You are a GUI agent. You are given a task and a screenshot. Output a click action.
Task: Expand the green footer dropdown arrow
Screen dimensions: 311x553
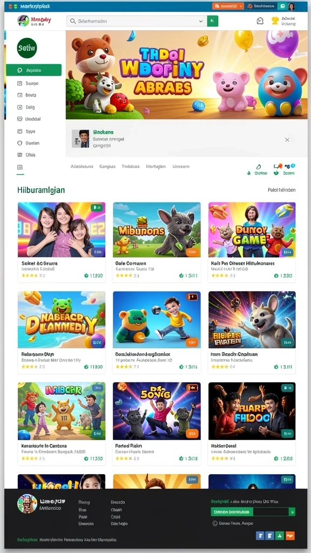292,512
